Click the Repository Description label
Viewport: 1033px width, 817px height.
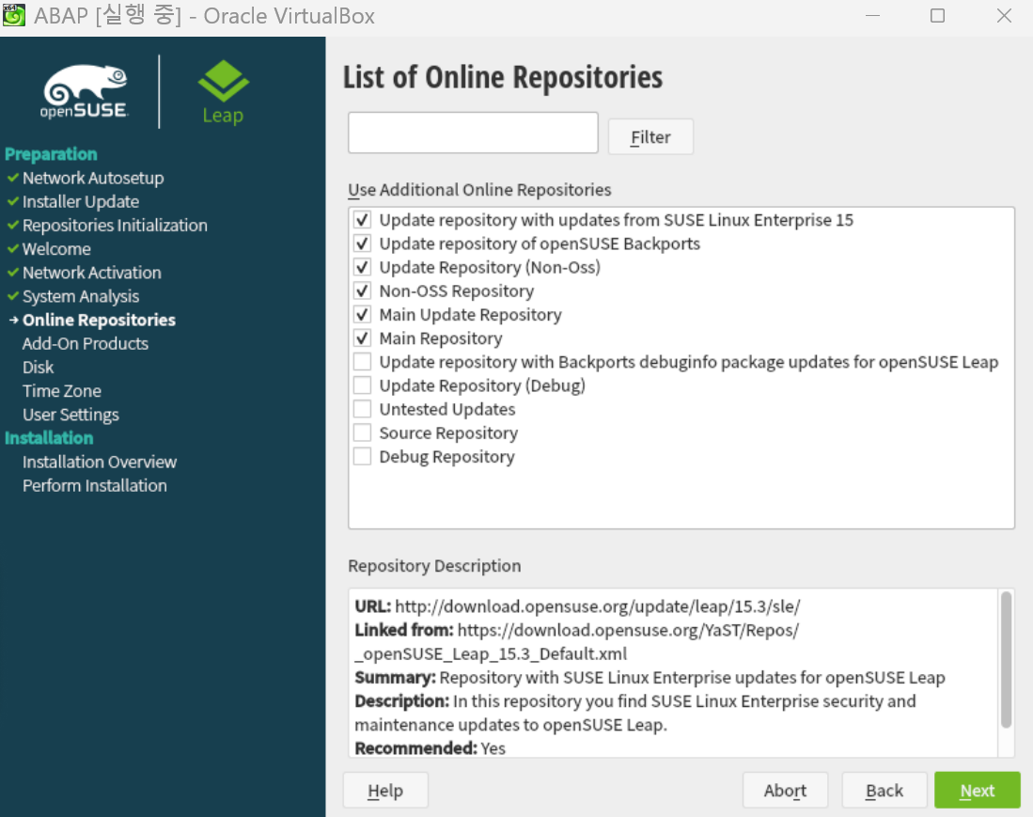tap(434, 566)
